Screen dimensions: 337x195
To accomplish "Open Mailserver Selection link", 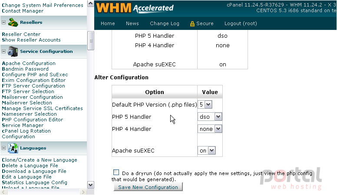I will pos(27,103).
